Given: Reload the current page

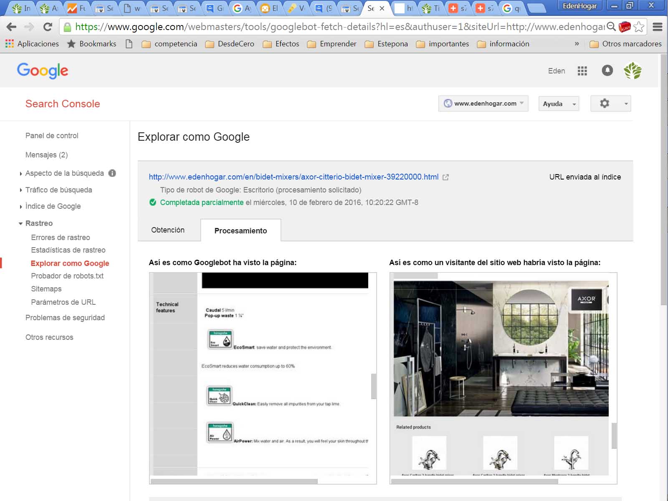Looking at the screenshot, I should pos(48,27).
